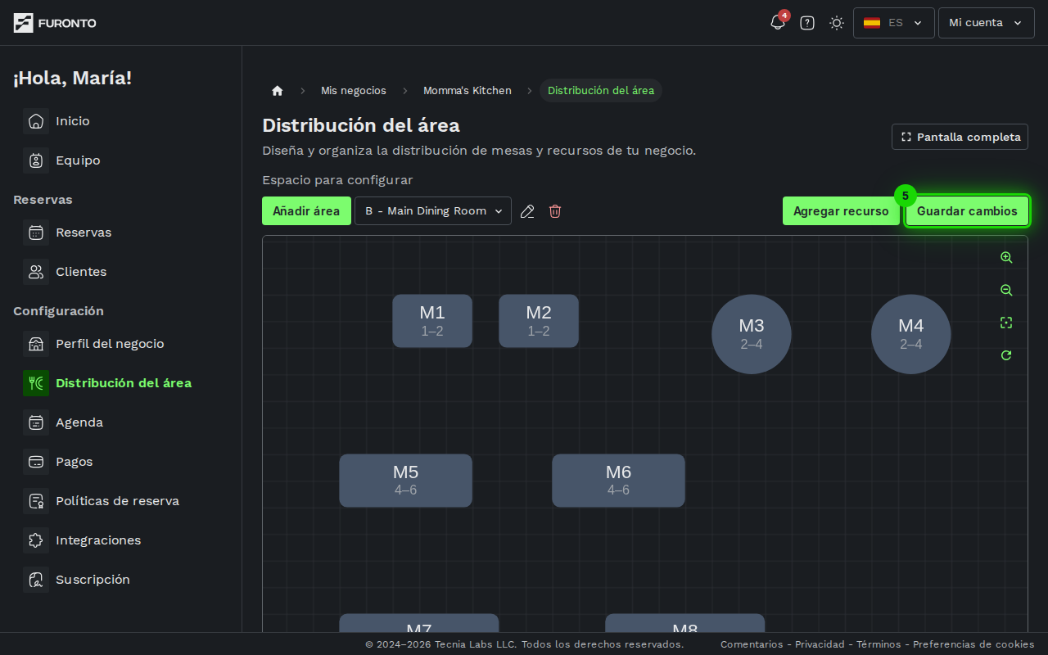This screenshot has width=1048, height=655.
Task: Edit area with pencil icon
Action: [527, 211]
